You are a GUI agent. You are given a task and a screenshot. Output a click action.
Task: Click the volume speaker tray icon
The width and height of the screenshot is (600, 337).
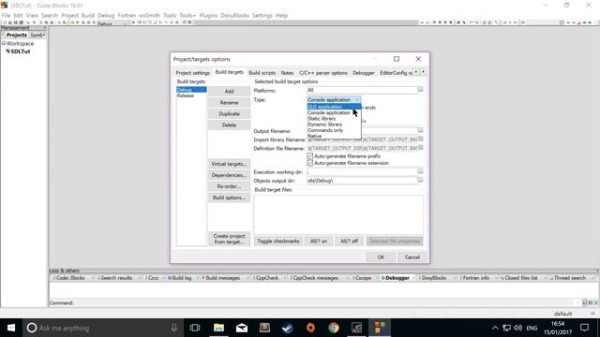[518, 328]
